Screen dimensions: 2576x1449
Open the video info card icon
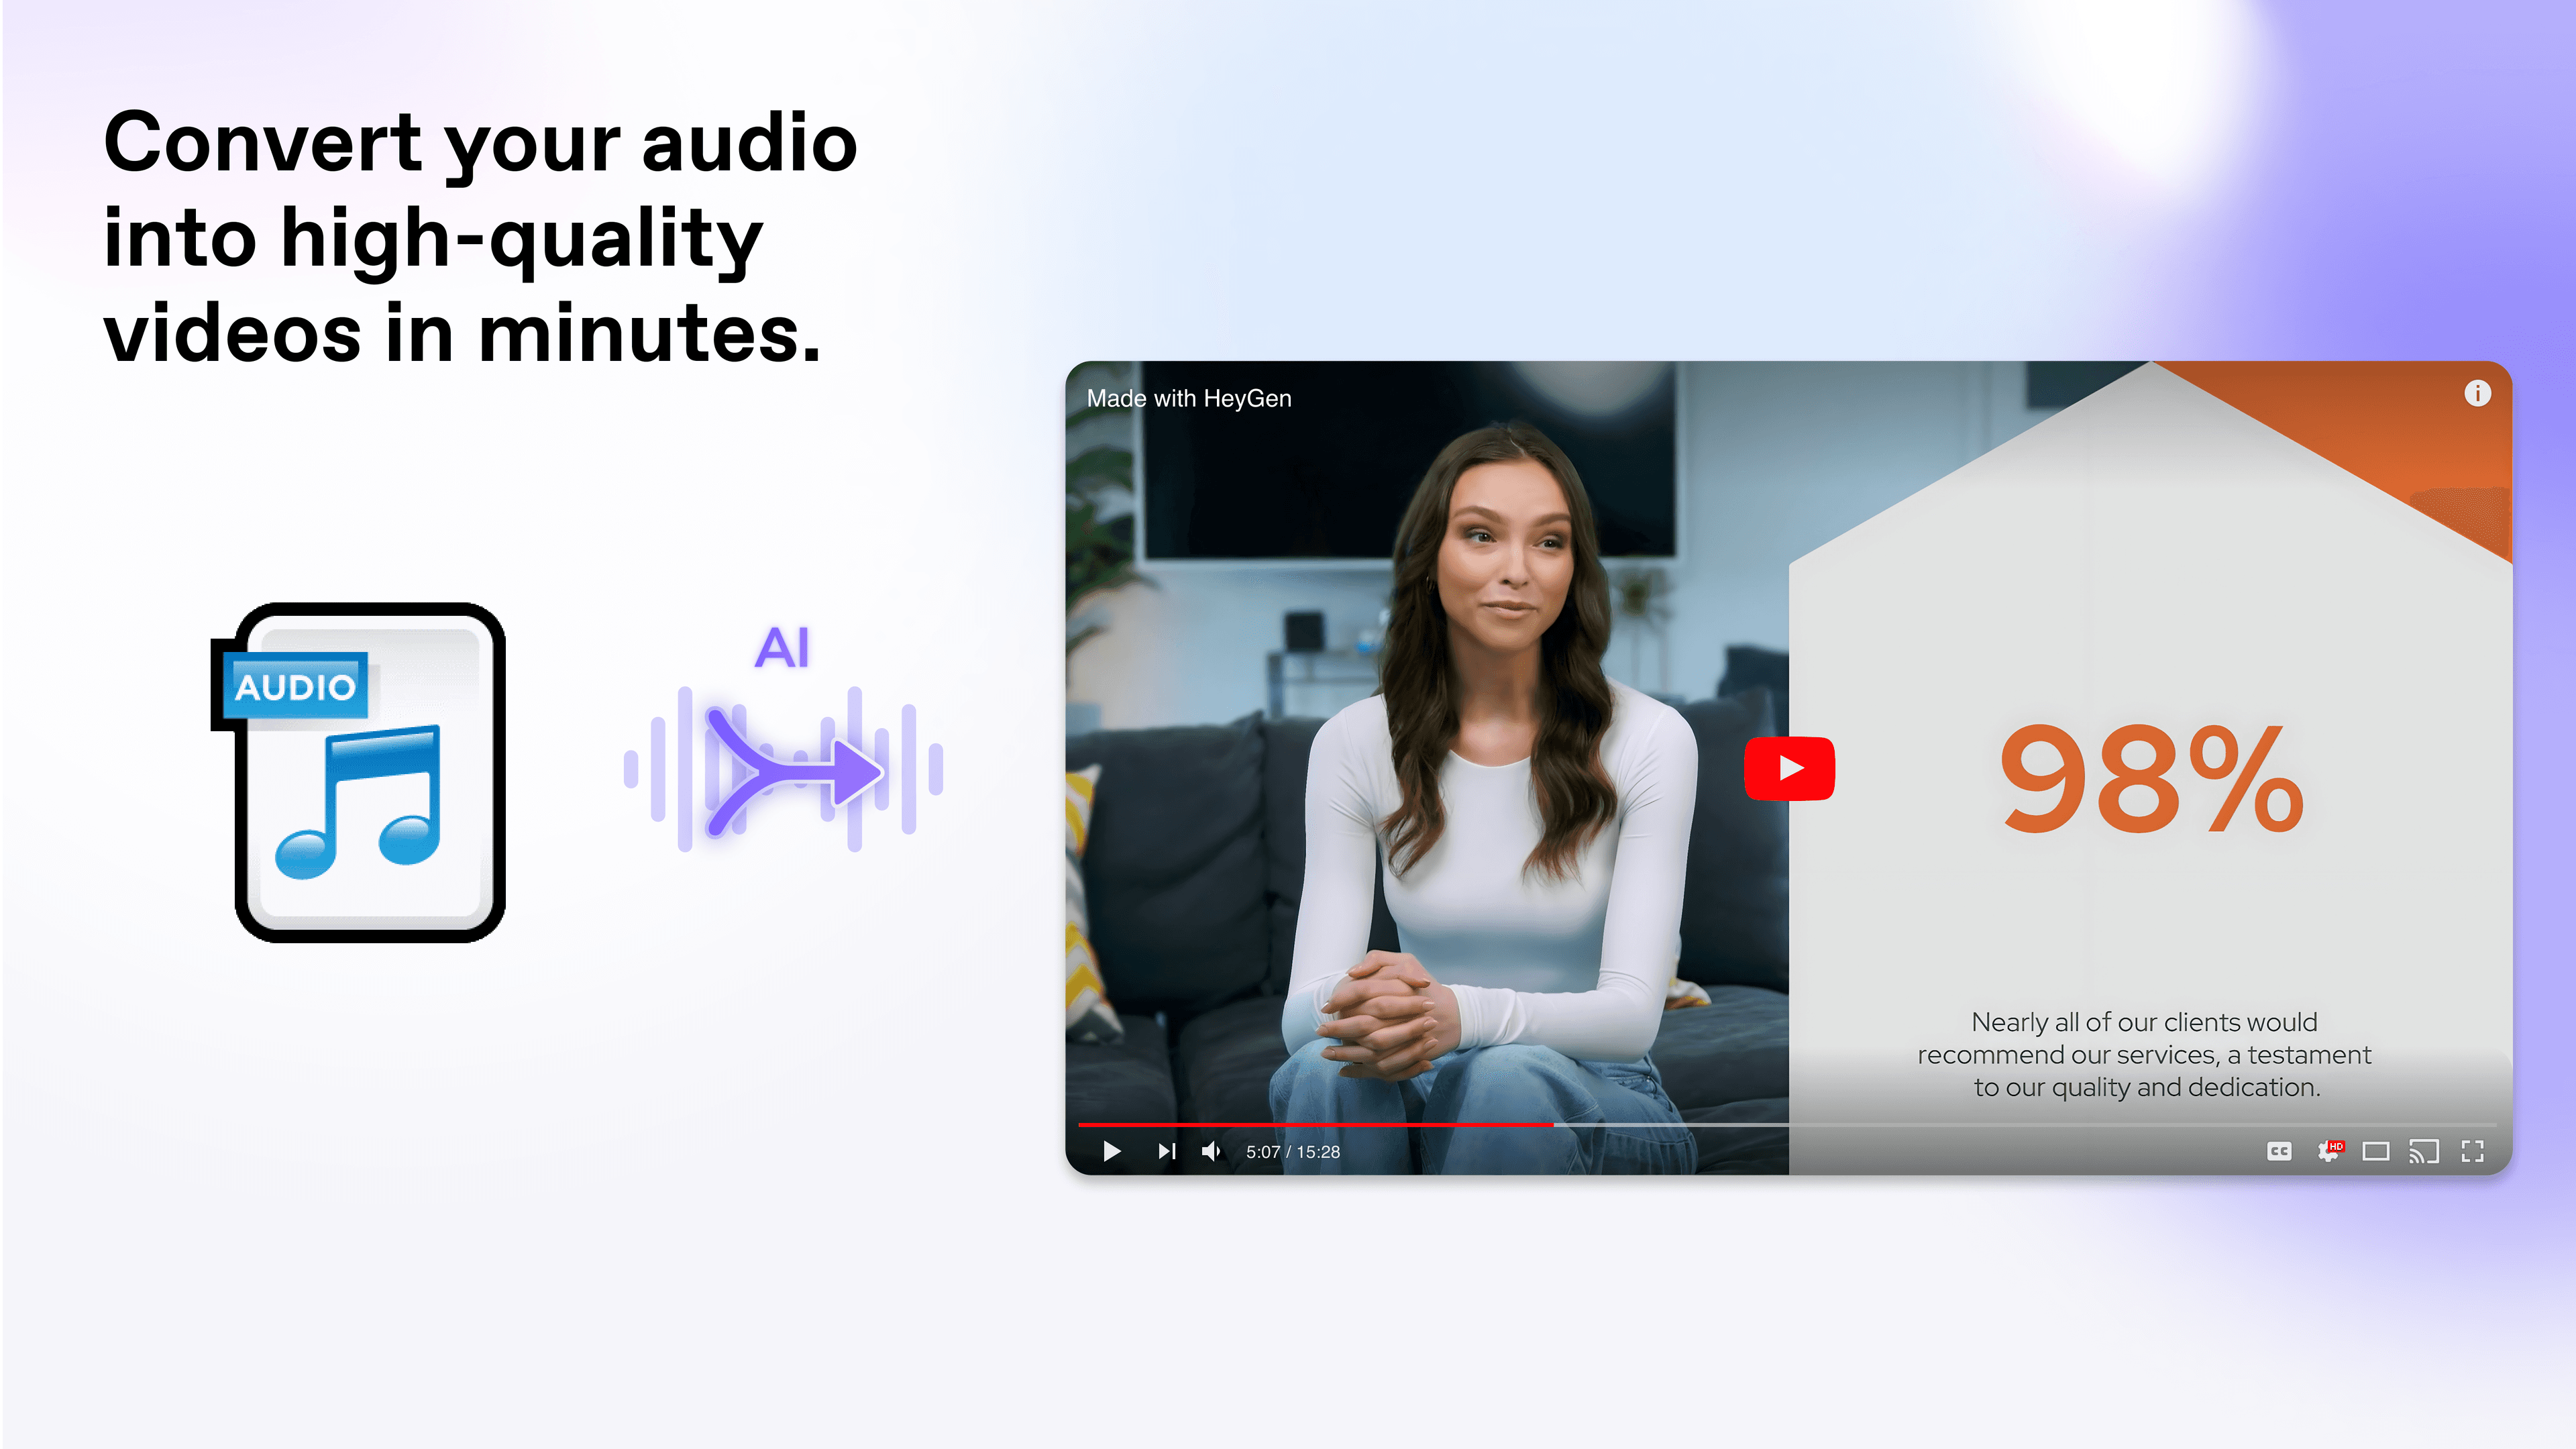pos(2477,393)
